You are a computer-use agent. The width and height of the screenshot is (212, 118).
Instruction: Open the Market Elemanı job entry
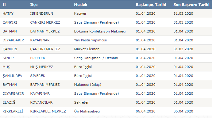point(87,49)
